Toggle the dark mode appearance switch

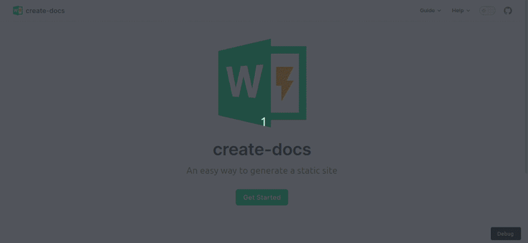pyautogui.click(x=487, y=10)
